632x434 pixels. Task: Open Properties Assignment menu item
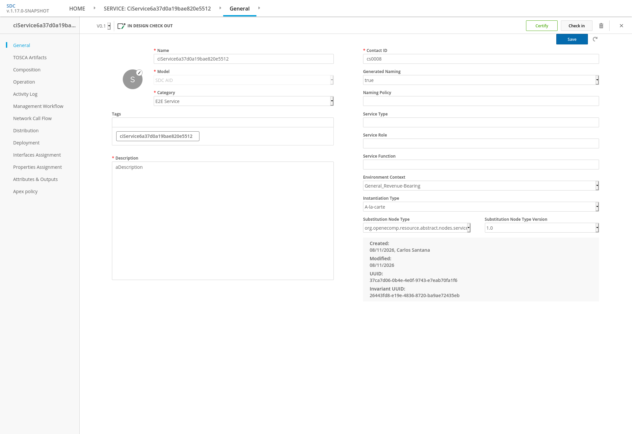tap(38, 167)
